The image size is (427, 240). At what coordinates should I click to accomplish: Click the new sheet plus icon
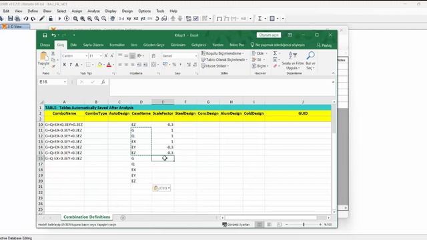123,218
